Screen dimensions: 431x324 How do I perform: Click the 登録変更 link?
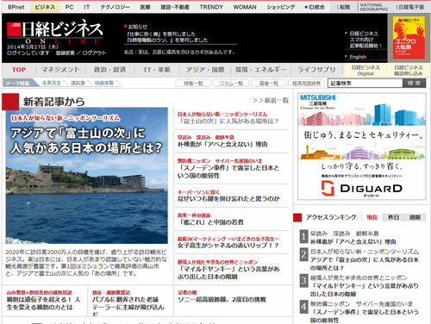click(66, 53)
